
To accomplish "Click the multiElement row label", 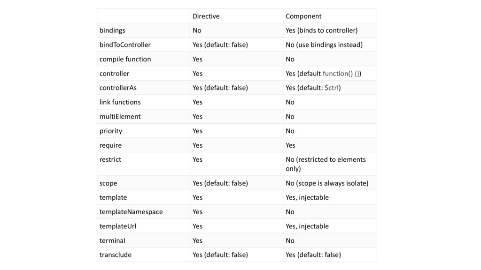I will pyautogui.click(x=120, y=116).
